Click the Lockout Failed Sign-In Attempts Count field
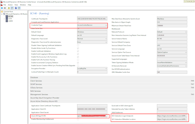Screen dimensions: 195x124 click(92, 72)
